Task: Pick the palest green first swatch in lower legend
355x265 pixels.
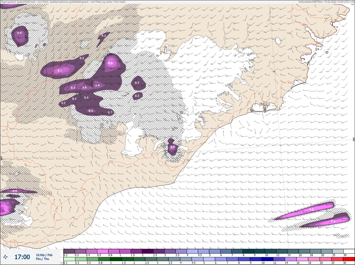Action: click(69, 259)
